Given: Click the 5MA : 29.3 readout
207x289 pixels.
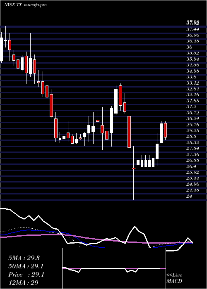Looking at the screenshot, I should [x=24, y=258].
